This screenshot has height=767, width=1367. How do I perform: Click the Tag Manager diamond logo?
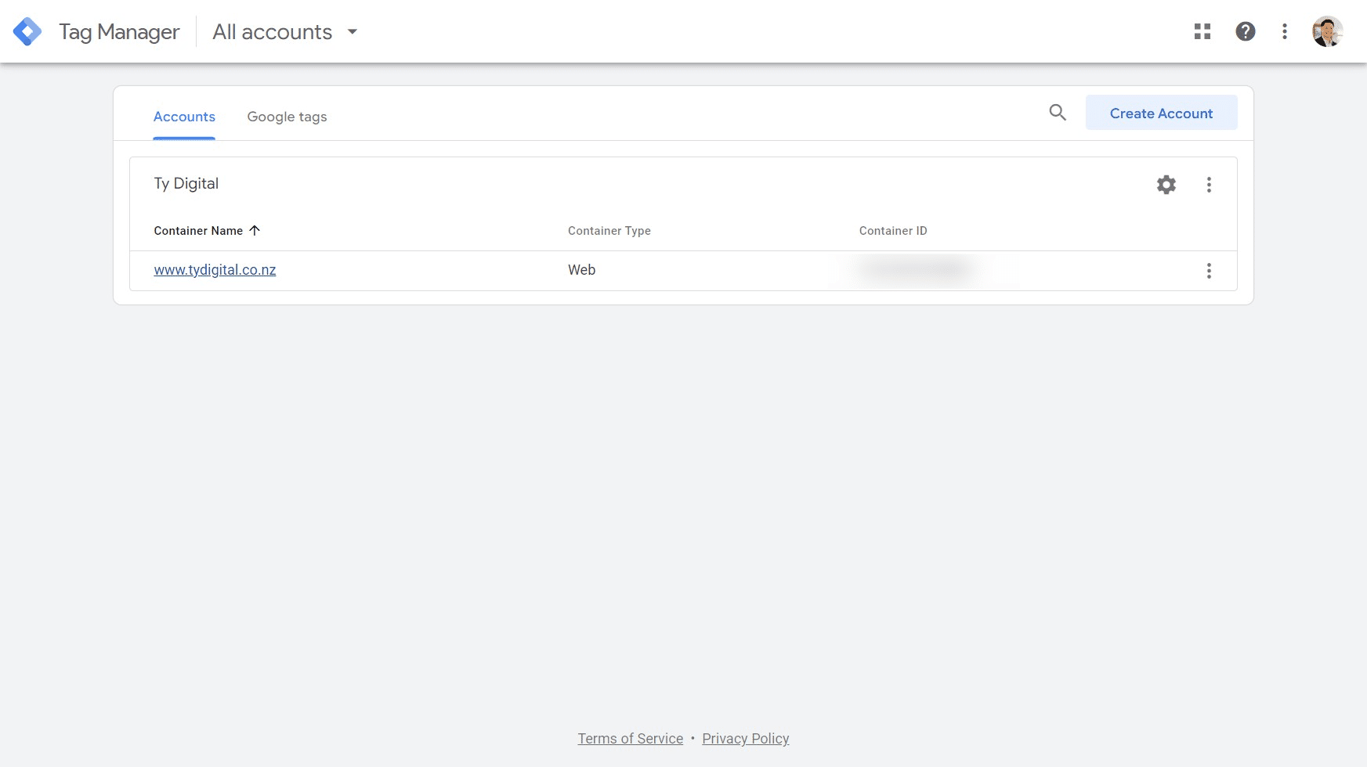(27, 32)
